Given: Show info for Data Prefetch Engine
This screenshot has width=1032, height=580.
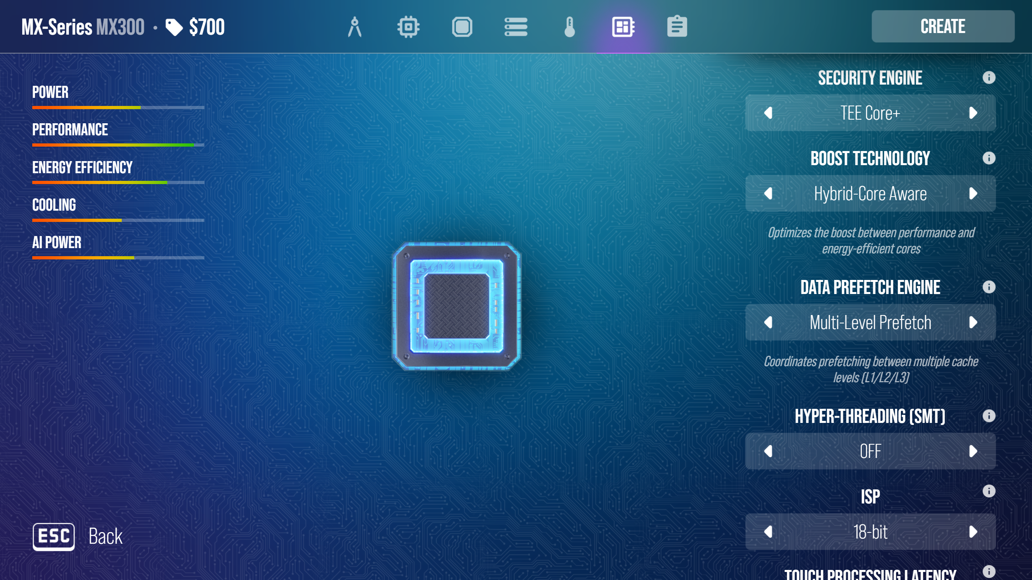Looking at the screenshot, I should click(988, 287).
